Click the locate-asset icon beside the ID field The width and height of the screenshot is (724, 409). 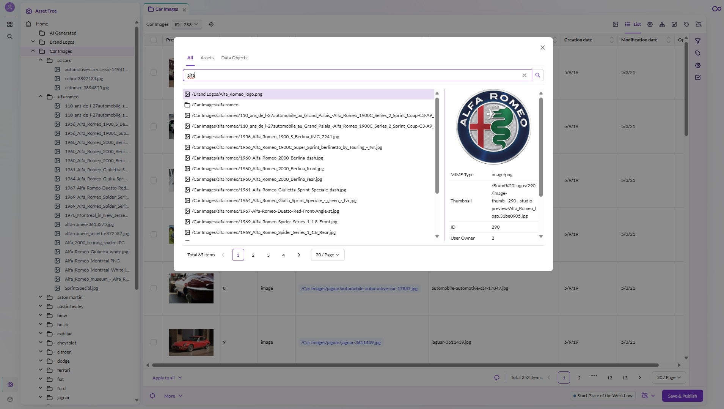tap(211, 24)
